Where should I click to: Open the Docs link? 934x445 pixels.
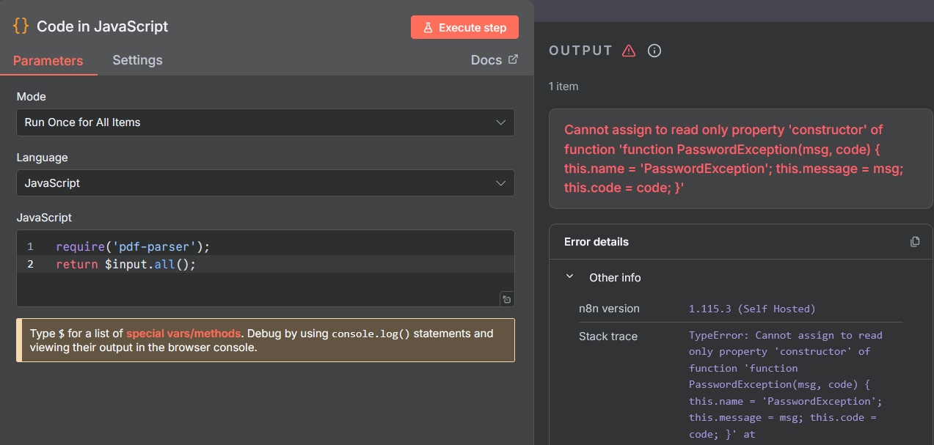click(486, 60)
